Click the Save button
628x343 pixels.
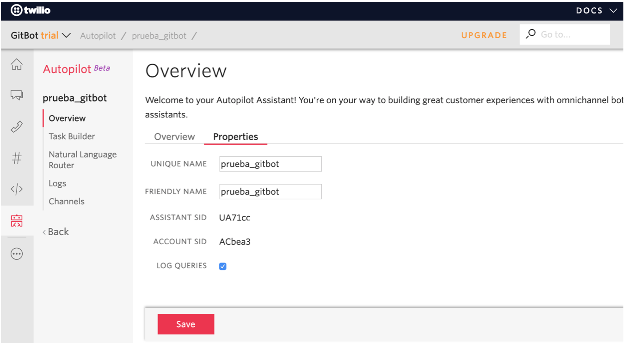pos(185,324)
